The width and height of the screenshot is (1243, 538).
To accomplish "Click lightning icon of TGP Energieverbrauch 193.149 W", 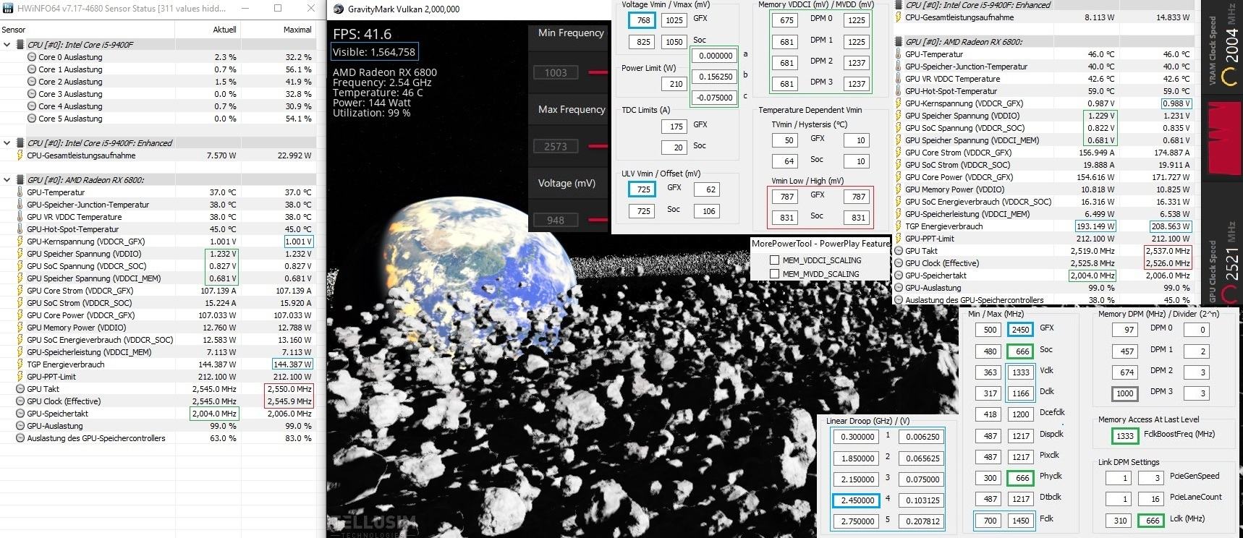I will [x=899, y=226].
